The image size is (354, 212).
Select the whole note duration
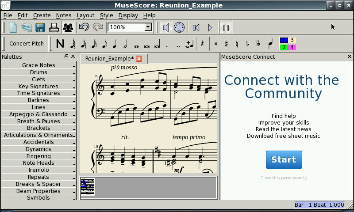pos(136,46)
